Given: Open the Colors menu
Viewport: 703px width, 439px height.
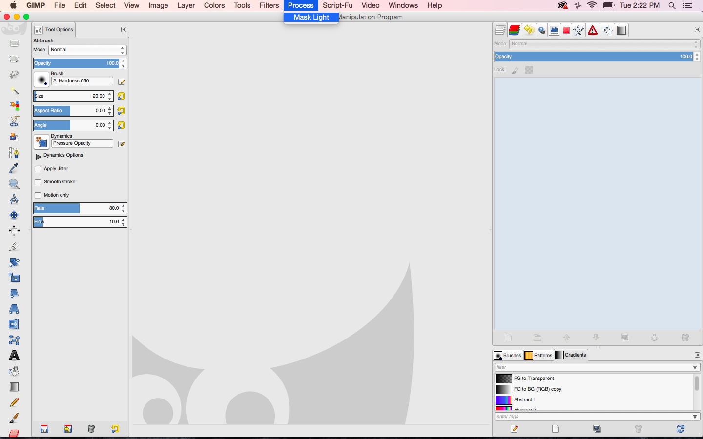Looking at the screenshot, I should (214, 5).
